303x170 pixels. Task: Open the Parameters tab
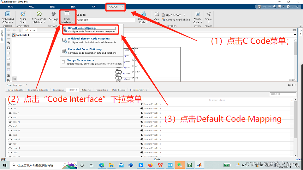tap(102, 90)
